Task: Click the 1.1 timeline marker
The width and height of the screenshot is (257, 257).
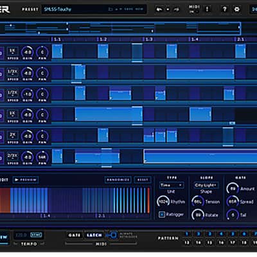Action: point(57,39)
